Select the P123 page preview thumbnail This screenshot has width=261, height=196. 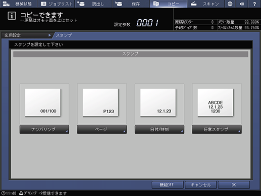click(x=100, y=103)
